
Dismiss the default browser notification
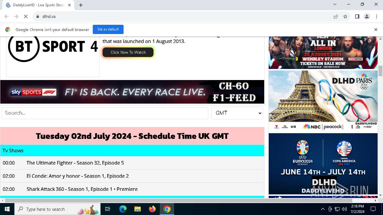(x=376, y=30)
